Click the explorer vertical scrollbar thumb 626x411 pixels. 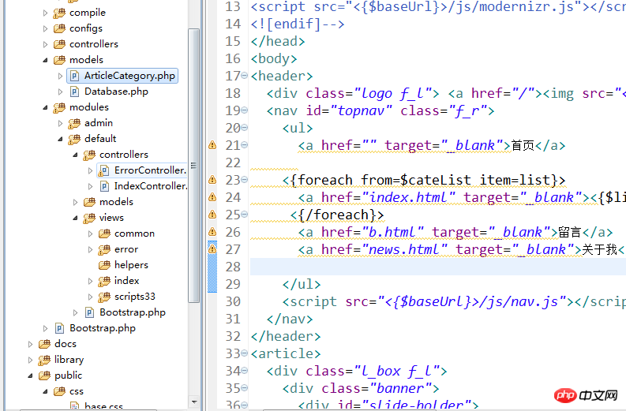point(194,165)
